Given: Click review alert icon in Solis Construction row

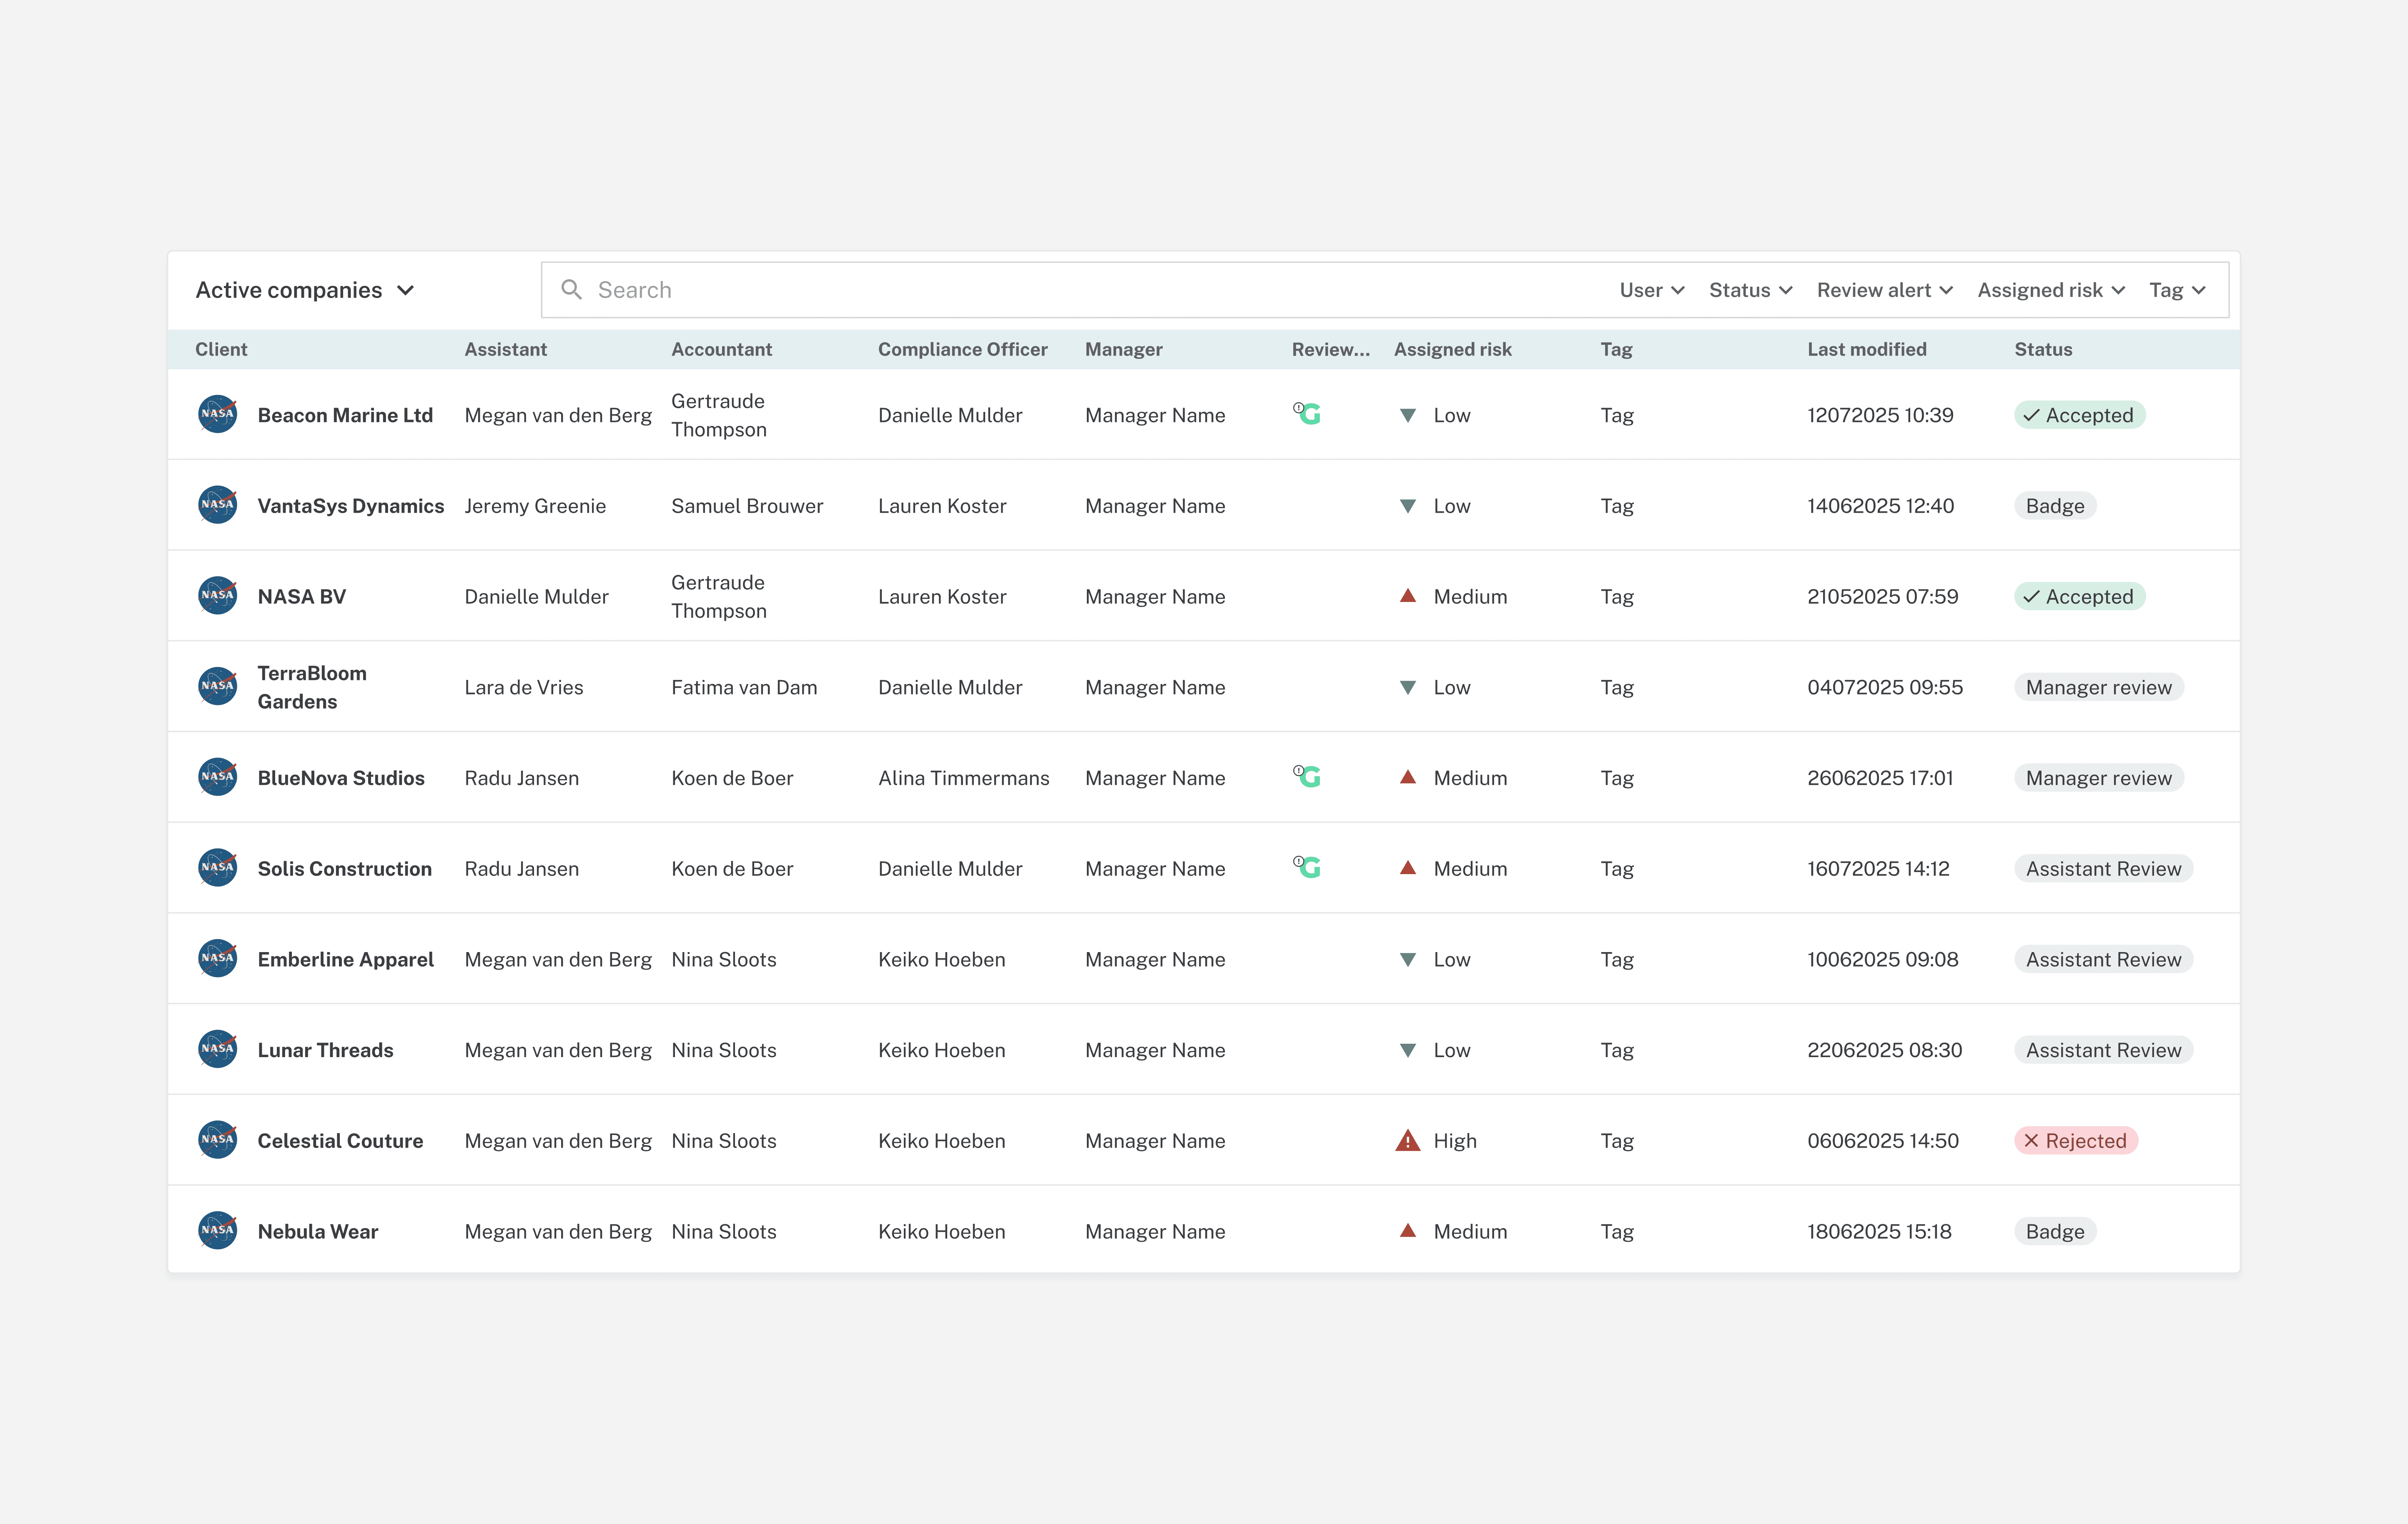Looking at the screenshot, I should point(1307,867).
